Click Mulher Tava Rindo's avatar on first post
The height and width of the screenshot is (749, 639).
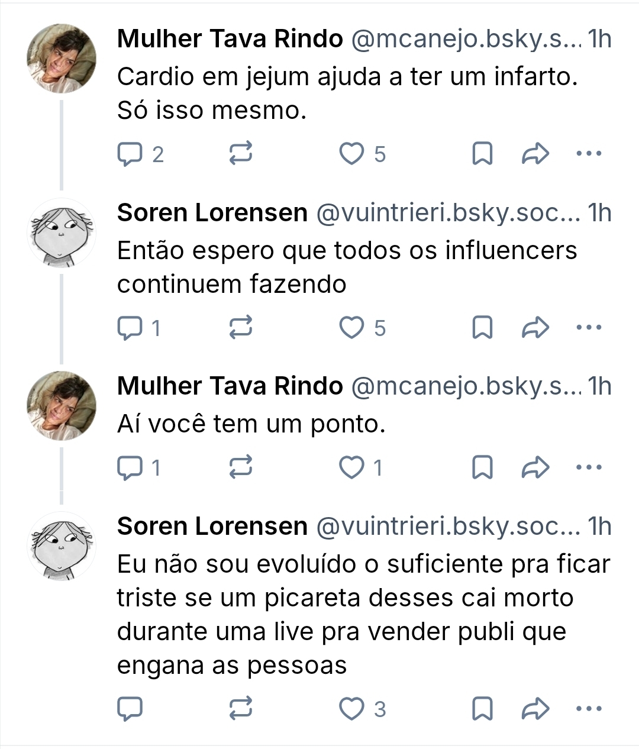pos(62,59)
